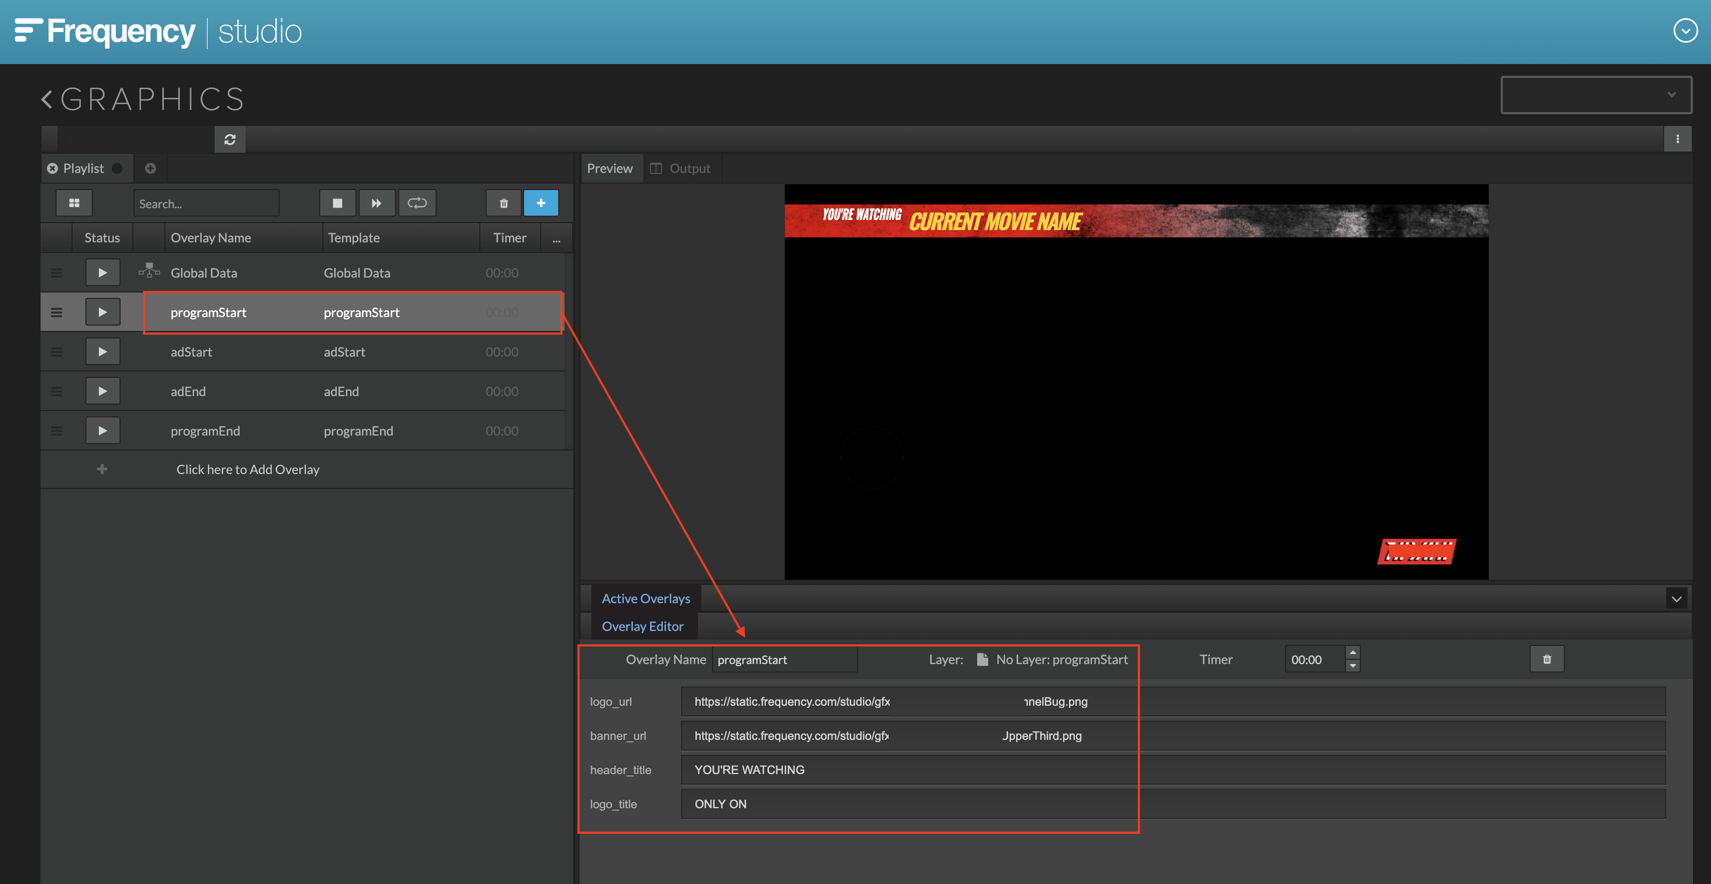
Task: Delete overlay with editor trash icon
Action: (x=1546, y=659)
